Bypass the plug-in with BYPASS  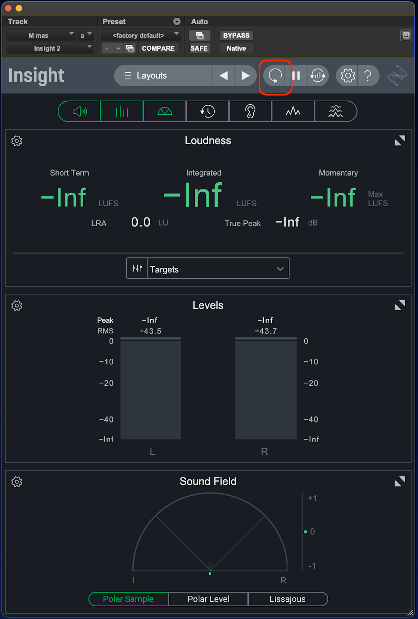click(236, 36)
